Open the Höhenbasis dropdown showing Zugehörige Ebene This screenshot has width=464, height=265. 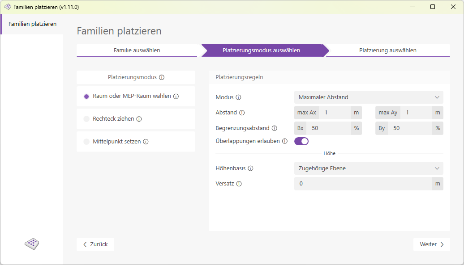[368, 168]
